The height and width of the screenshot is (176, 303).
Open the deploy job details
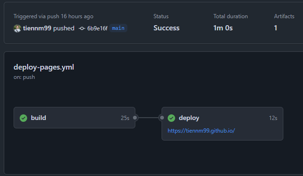[x=222, y=124]
